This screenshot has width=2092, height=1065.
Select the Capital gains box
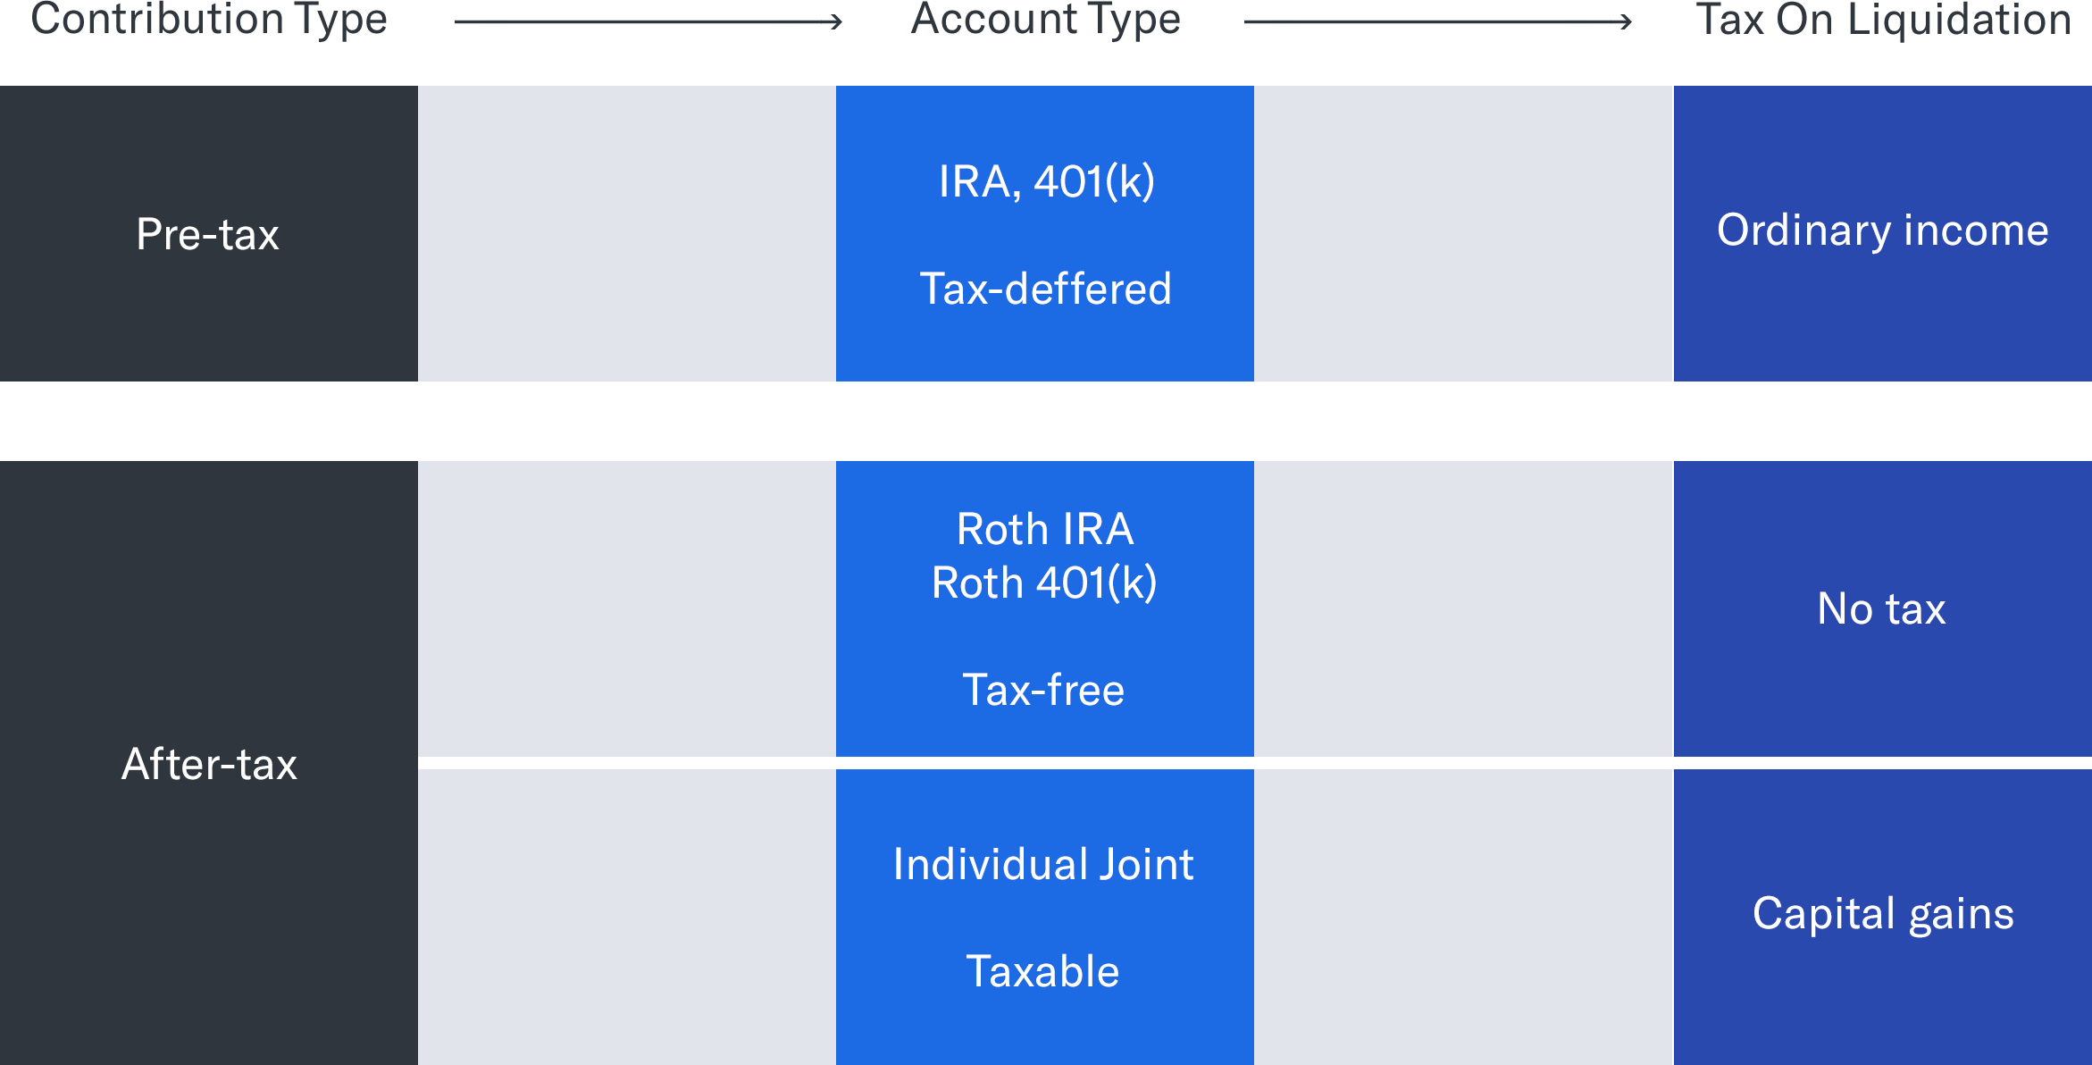(1883, 917)
